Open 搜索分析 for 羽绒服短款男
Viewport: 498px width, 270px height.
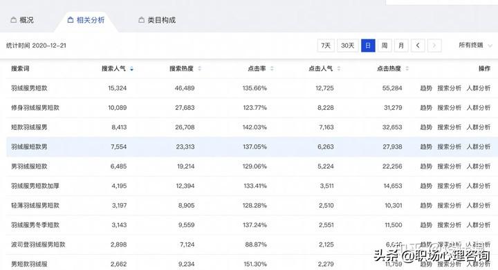coord(449,146)
